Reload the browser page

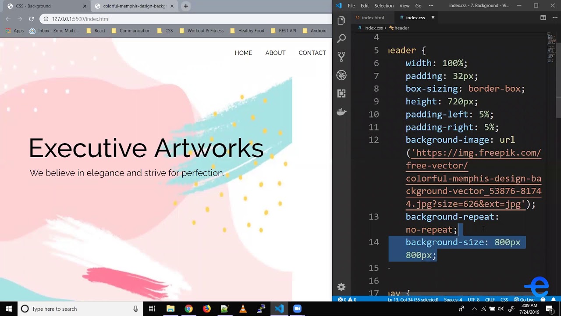pyautogui.click(x=31, y=19)
